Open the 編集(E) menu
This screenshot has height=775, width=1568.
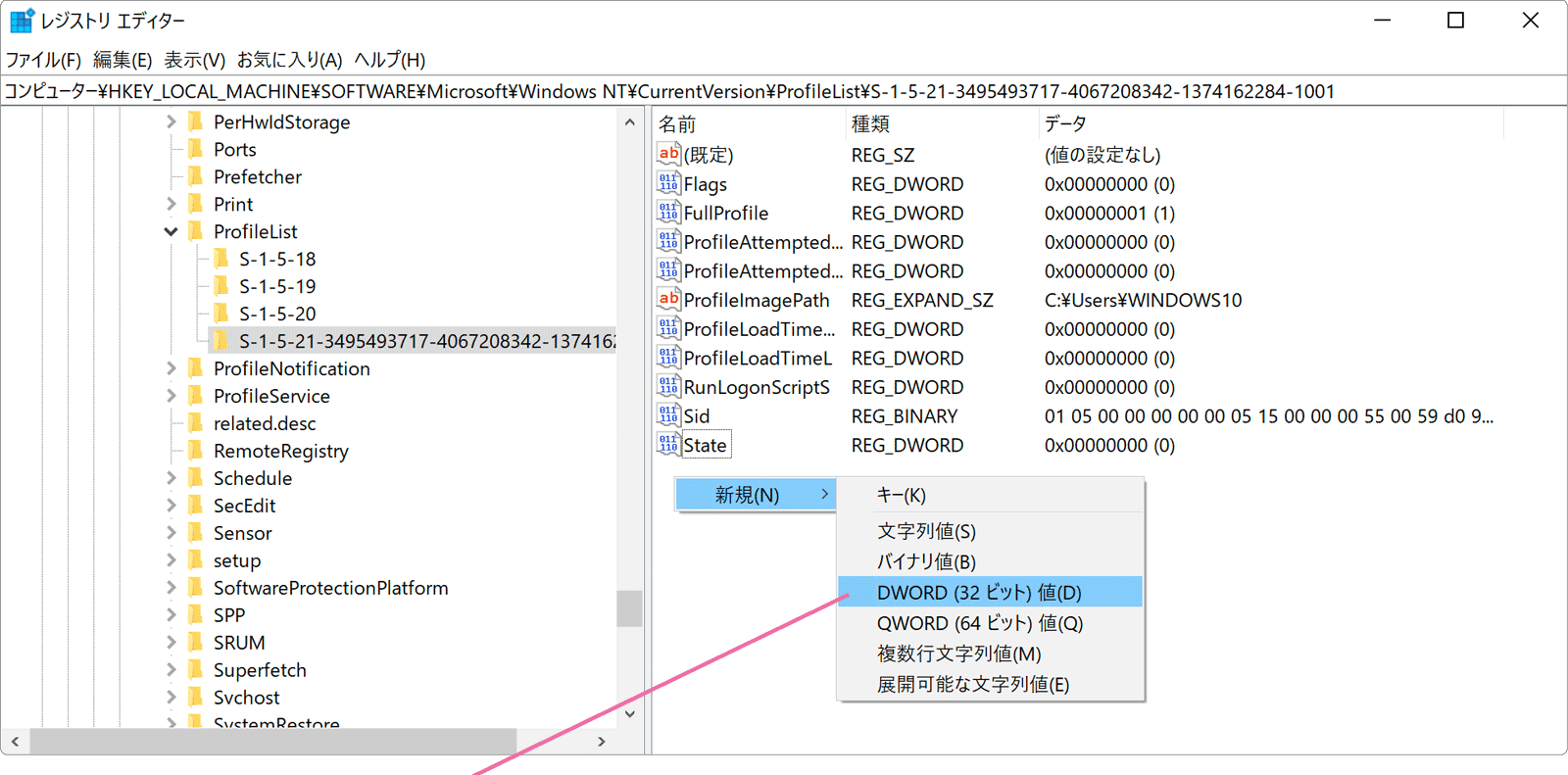click(122, 60)
